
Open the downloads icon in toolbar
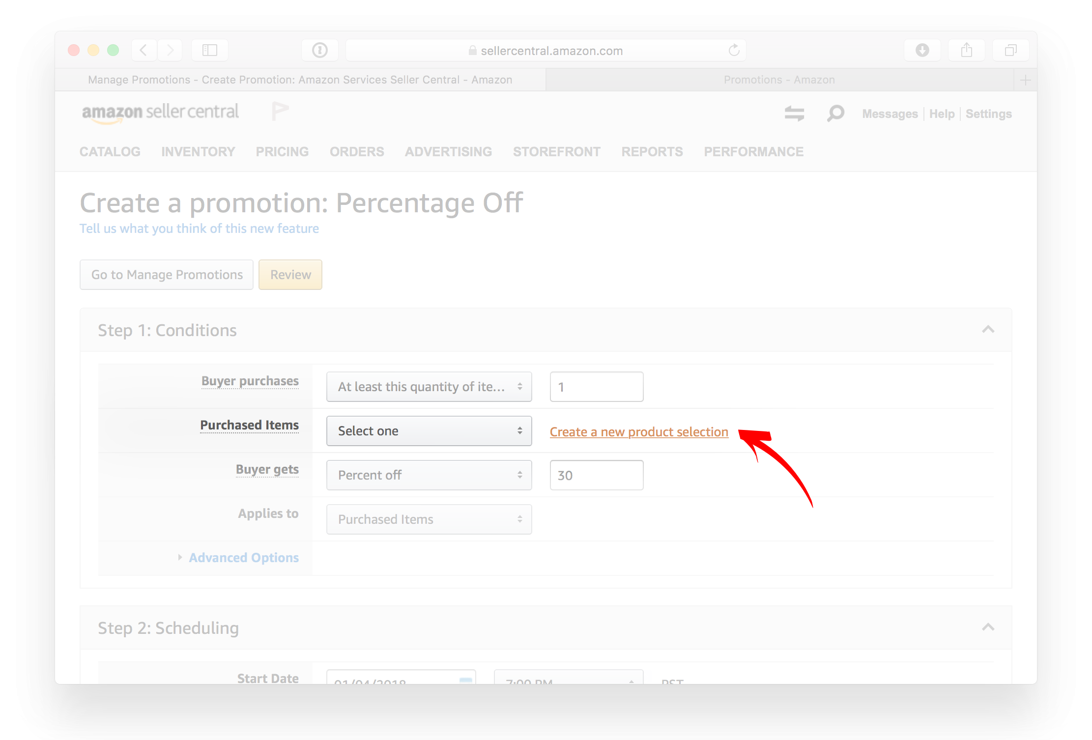tap(922, 50)
